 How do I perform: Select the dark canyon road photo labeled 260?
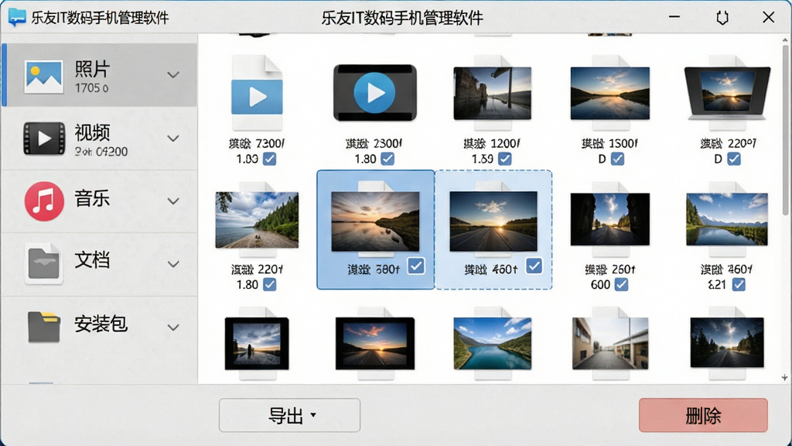[610, 219]
